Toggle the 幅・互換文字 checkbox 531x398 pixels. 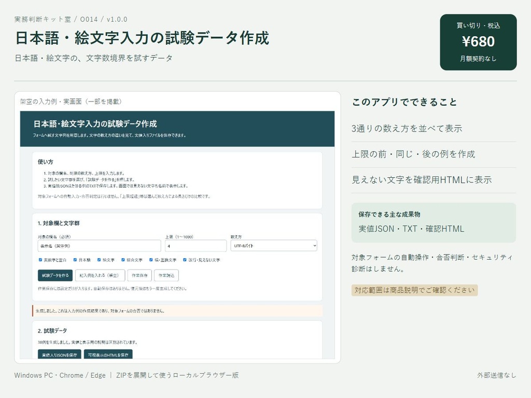point(151,260)
